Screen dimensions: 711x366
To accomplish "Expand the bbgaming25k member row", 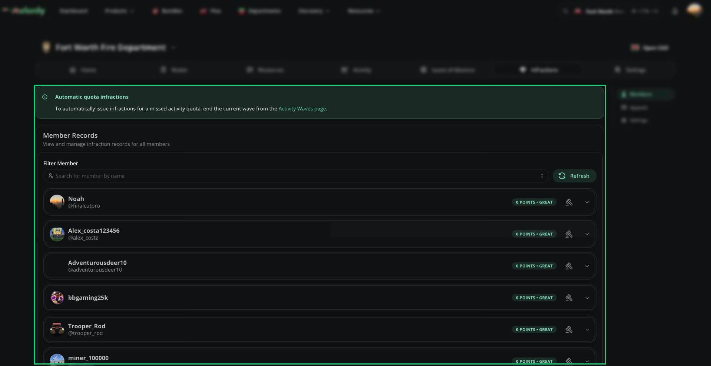I will 587,298.
